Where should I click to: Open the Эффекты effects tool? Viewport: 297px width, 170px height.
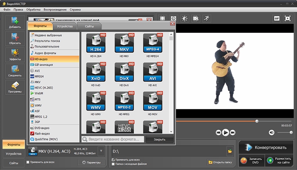pyautogui.click(x=15, y=55)
